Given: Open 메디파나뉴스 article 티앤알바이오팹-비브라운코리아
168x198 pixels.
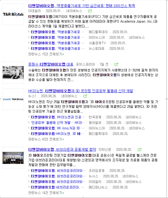Looking at the screenshot, I should pos(57,187).
